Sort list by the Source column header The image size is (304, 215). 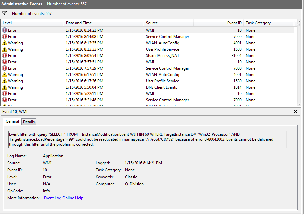[x=168, y=23]
